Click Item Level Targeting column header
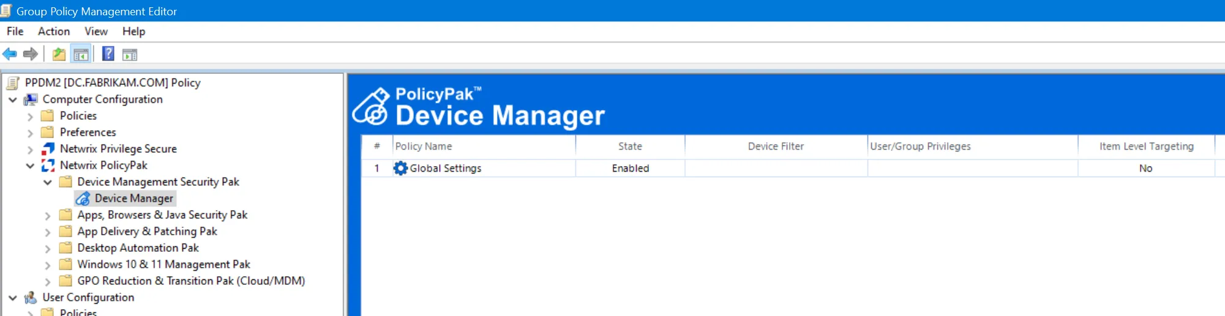 1146,146
